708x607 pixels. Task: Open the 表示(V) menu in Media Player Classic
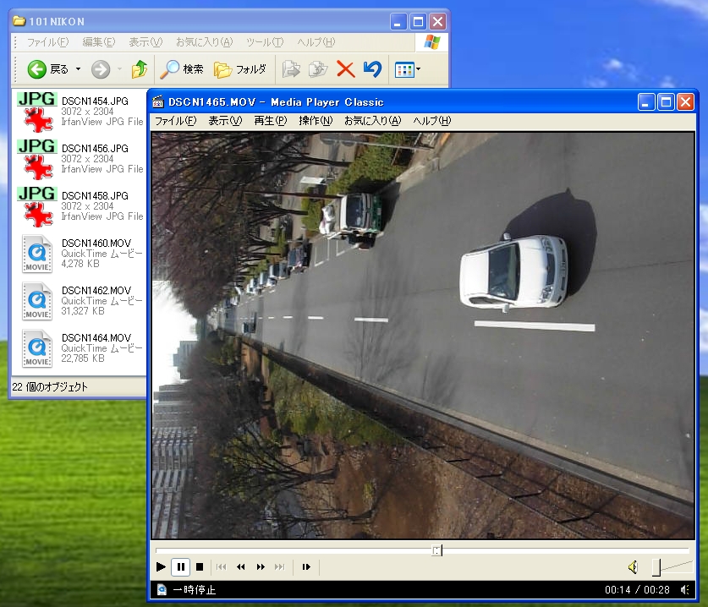click(x=225, y=121)
